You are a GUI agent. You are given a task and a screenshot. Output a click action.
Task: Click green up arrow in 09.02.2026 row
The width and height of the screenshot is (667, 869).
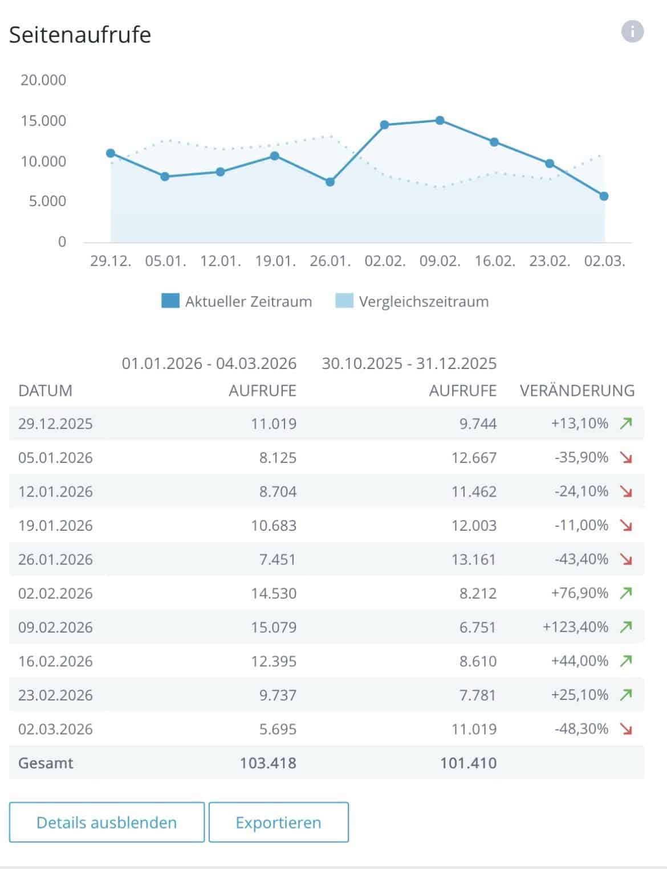pyautogui.click(x=626, y=627)
